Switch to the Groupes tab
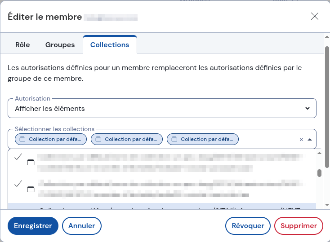Screen dimensions: 330x242 point(60,45)
